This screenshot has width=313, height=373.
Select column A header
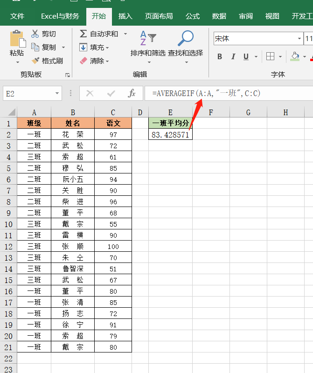tap(34, 112)
